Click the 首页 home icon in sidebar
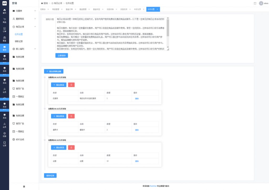This screenshot has height=190, width=269. 4,11
